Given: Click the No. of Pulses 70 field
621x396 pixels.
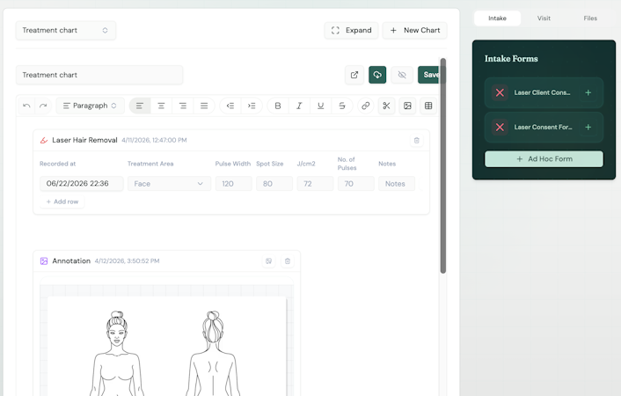Looking at the screenshot, I should 356,184.
